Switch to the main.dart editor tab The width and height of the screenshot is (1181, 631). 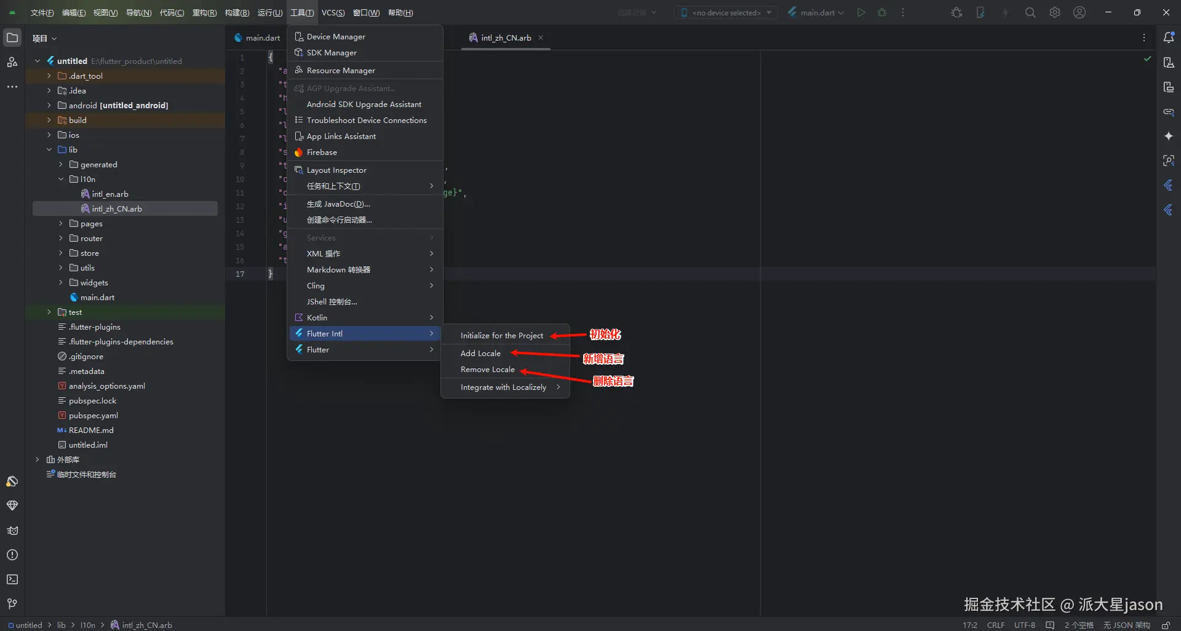[256, 38]
